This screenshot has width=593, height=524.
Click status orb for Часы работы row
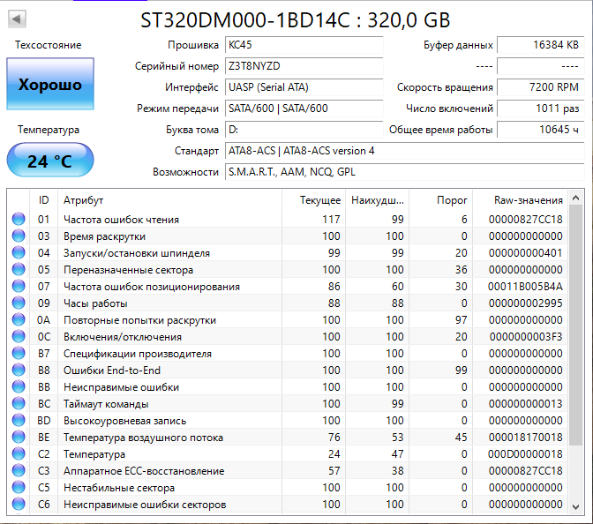tap(19, 303)
